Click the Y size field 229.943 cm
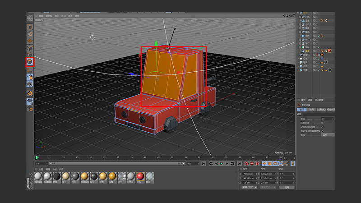This screenshot has width=361, height=203. click(x=268, y=178)
